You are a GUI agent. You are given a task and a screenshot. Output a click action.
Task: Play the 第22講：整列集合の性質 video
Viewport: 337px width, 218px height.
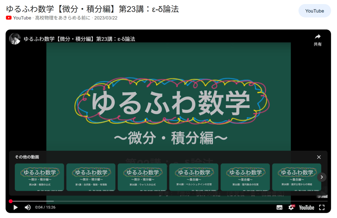coord(245,177)
